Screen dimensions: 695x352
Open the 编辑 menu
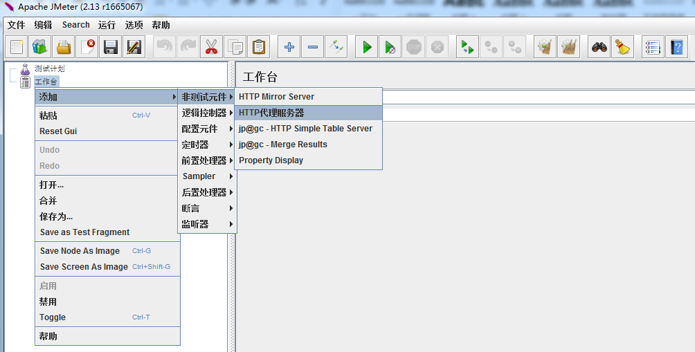pos(43,25)
